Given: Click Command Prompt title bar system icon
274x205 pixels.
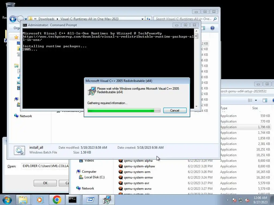Looking at the screenshot, I should point(25,25).
